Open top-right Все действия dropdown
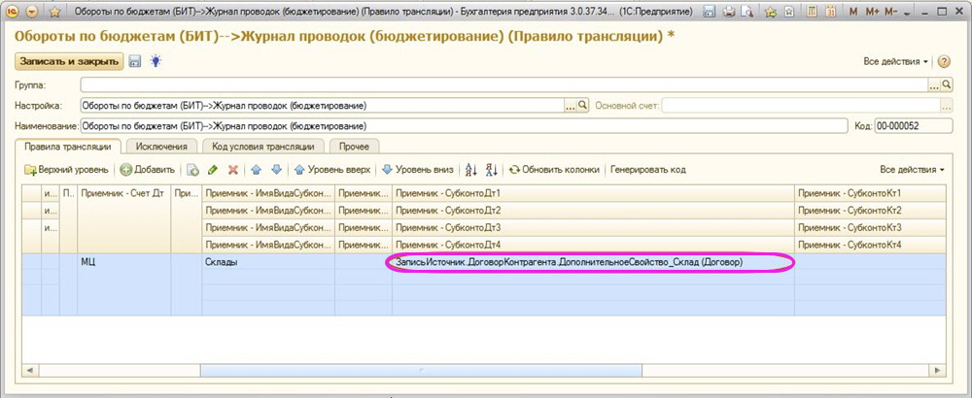Image resolution: width=972 pixels, height=398 pixels. 895,61
